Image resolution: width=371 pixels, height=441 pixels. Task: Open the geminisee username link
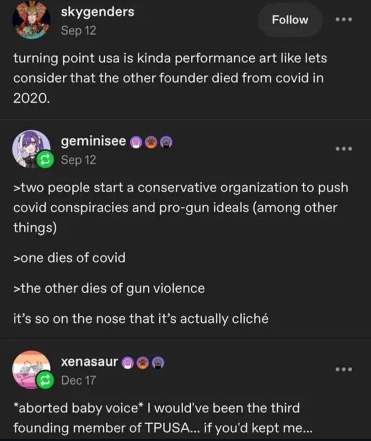click(x=93, y=141)
